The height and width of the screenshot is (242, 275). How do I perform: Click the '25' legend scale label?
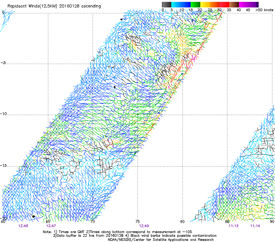[x=210, y=10]
